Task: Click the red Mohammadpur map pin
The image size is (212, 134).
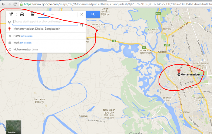Action: 179,71
